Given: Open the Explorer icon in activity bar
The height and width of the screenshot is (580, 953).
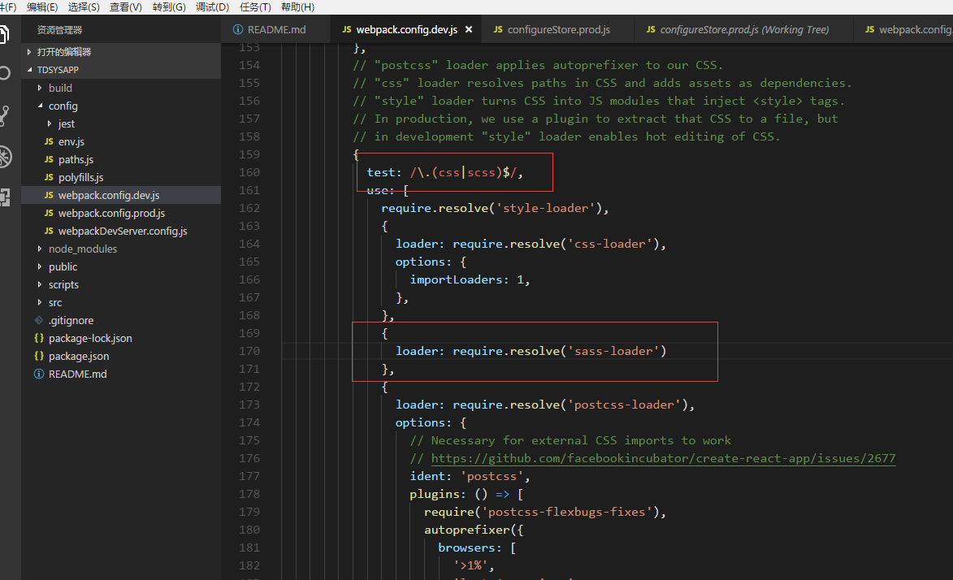Looking at the screenshot, I should [x=3, y=35].
